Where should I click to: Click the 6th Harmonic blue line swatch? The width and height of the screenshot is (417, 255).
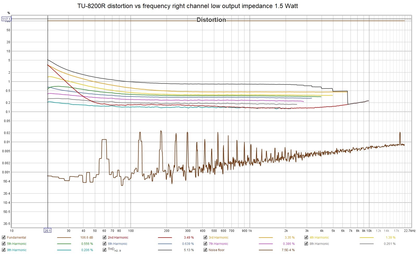pyautogui.click(x=165, y=244)
